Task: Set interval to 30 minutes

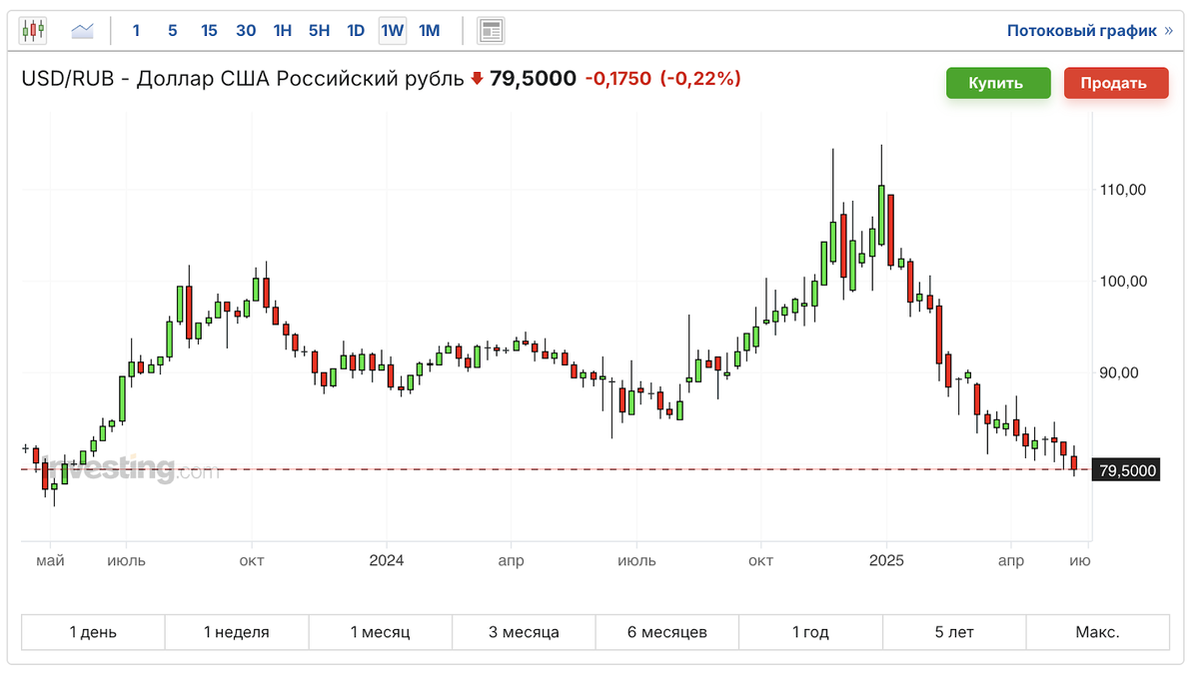Action: point(246,31)
